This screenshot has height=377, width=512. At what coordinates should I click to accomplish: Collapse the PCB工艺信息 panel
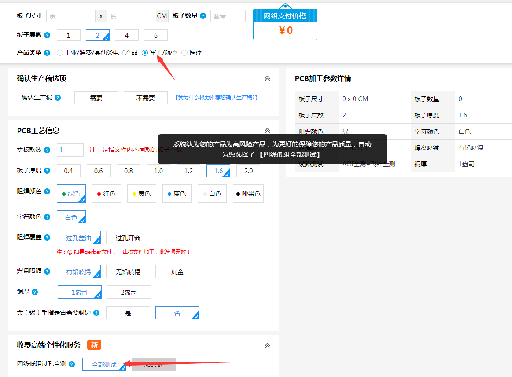click(x=267, y=131)
